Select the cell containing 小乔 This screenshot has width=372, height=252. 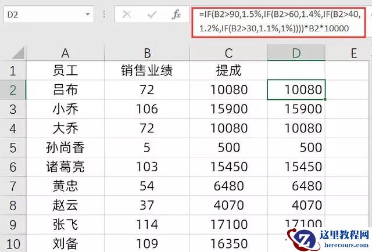65,109
